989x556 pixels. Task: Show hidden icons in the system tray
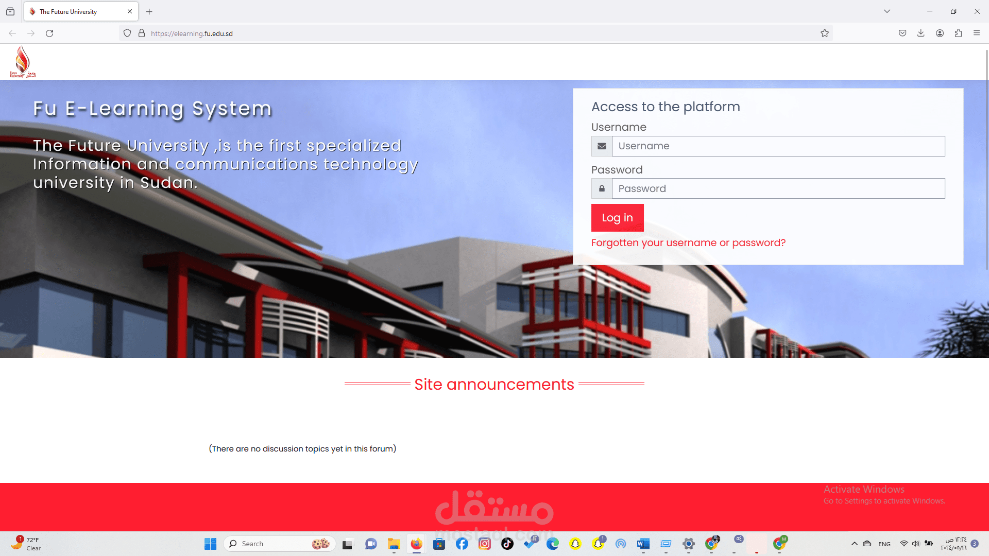(854, 543)
